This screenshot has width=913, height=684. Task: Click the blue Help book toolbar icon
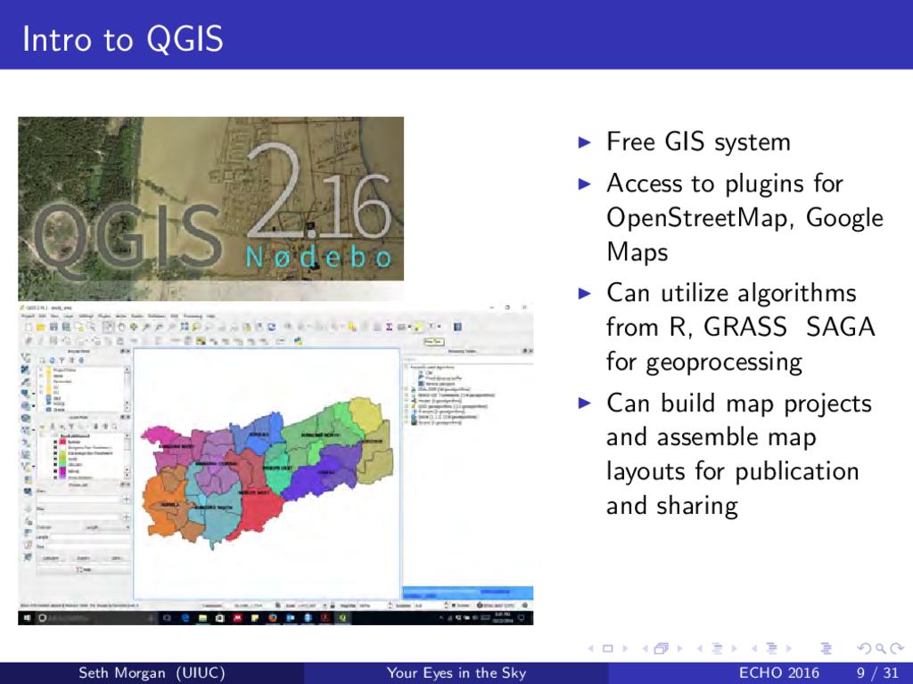pyautogui.click(x=457, y=327)
